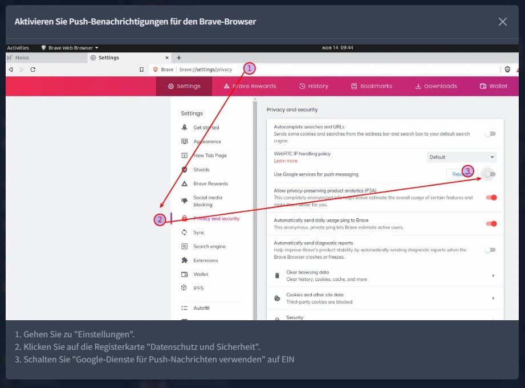Viewport: 525px width, 388px height.
Task: Open WebRTC IP handling policy Default dropdown
Action: tap(461, 157)
